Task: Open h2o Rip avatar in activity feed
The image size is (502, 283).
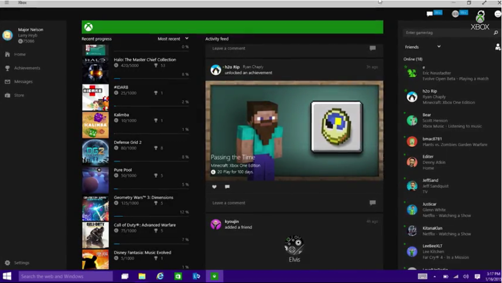Action: (216, 70)
